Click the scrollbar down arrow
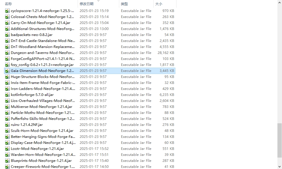 coord(279,167)
